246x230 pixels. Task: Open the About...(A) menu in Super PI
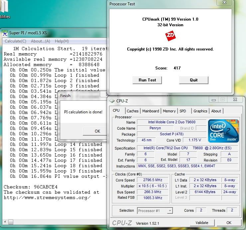(x=40, y=41)
